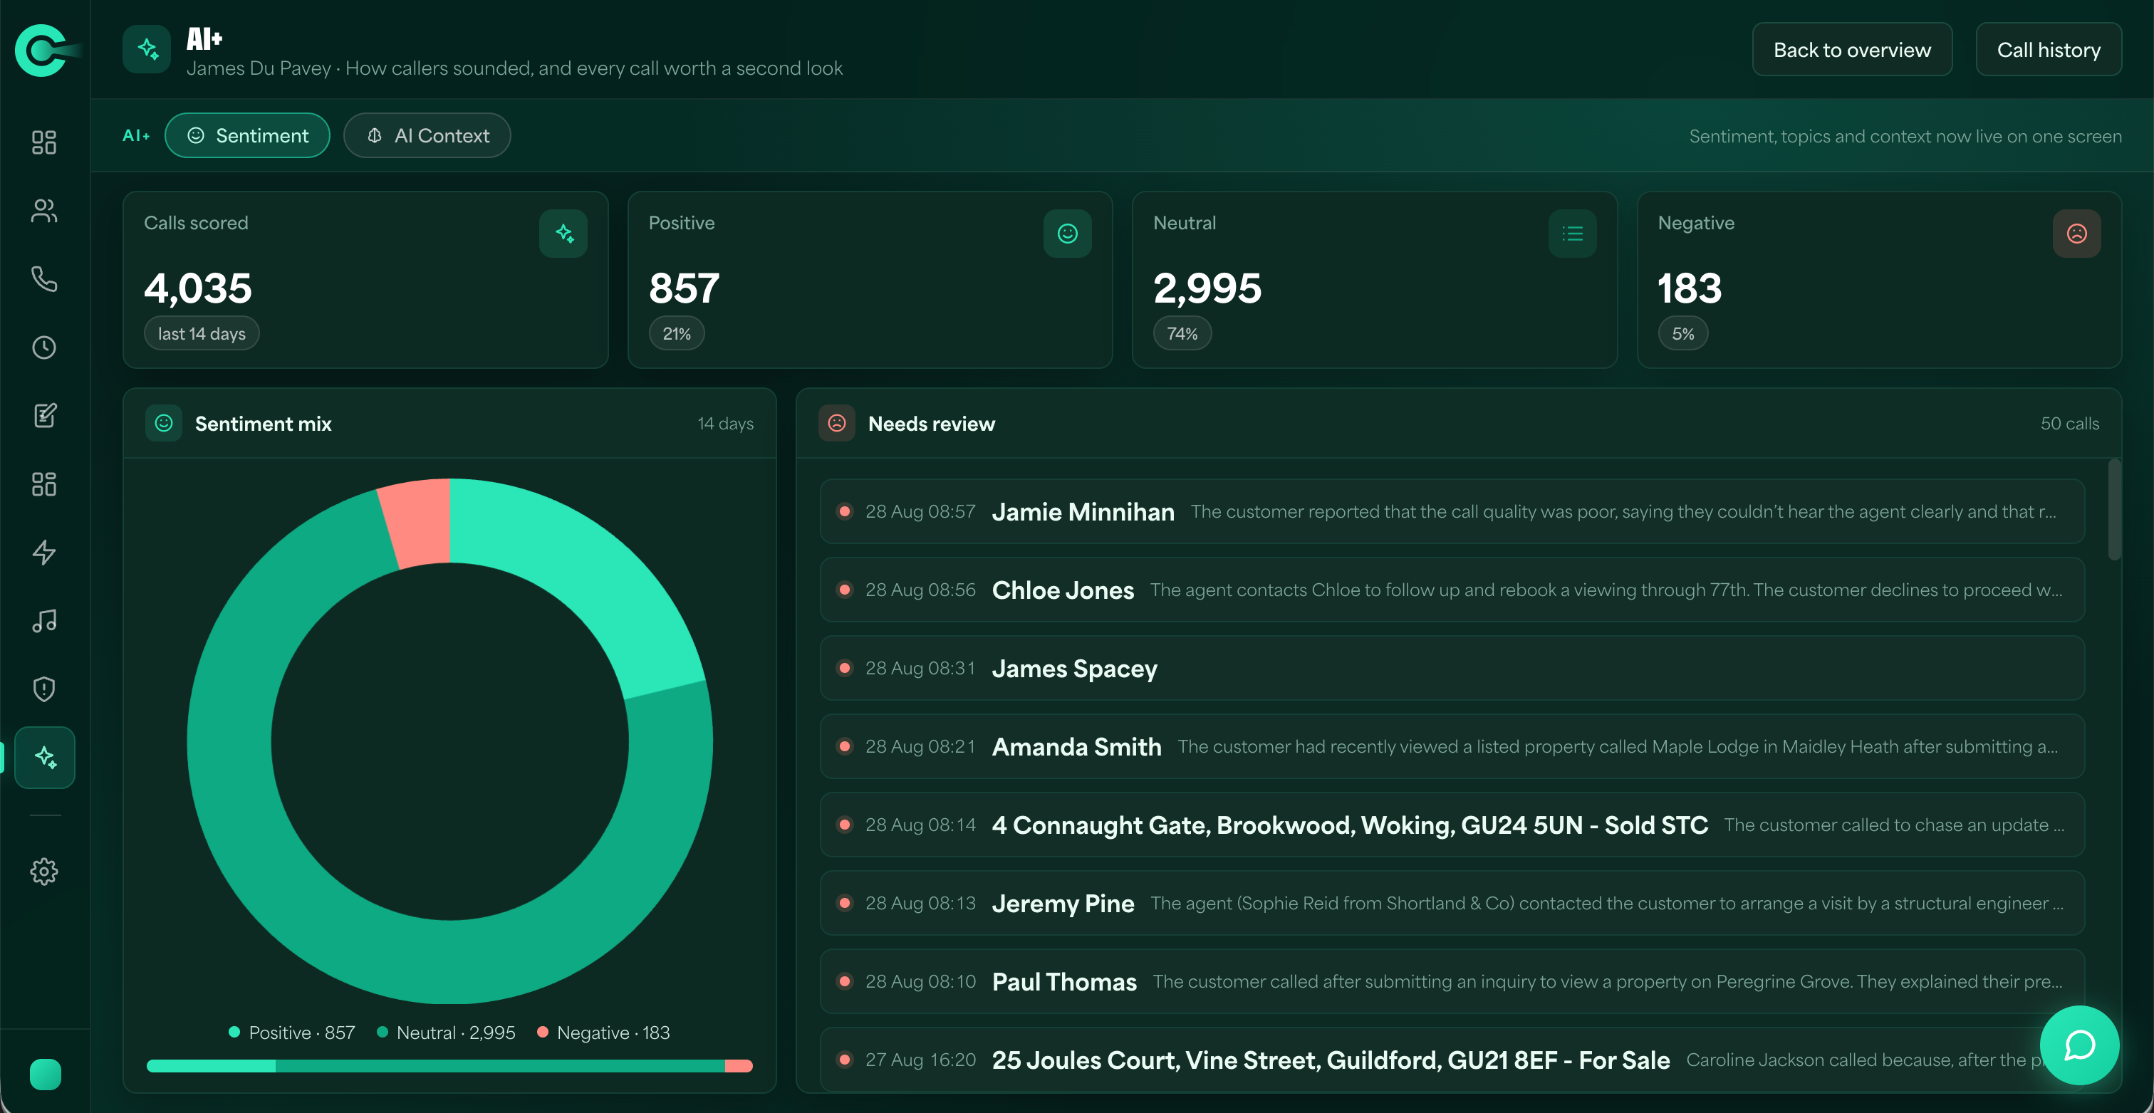This screenshot has height=1113, width=2154.
Task: Open the clock history icon in sidebar
Action: [44, 347]
